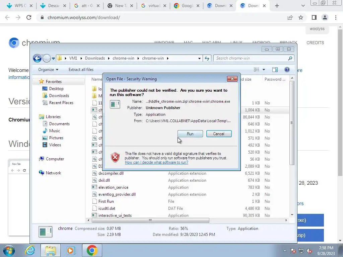Show hidden tray icons arrow

285,251
